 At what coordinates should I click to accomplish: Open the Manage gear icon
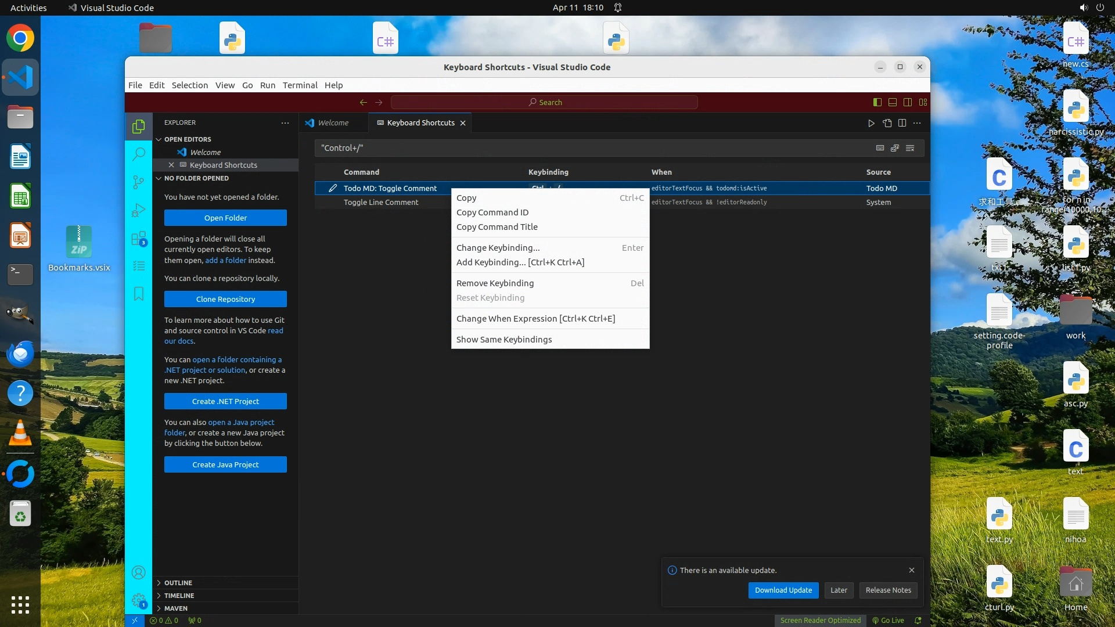138,600
